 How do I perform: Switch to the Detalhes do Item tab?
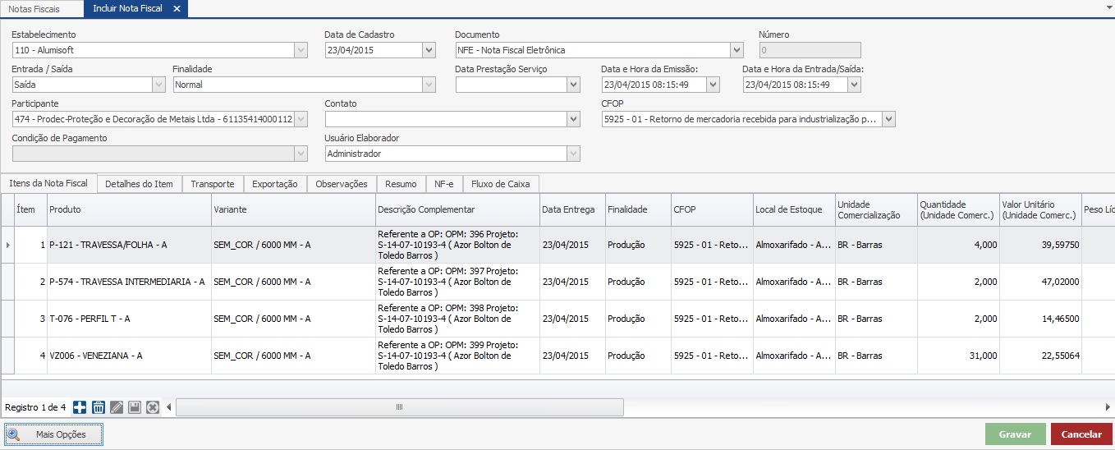point(139,184)
